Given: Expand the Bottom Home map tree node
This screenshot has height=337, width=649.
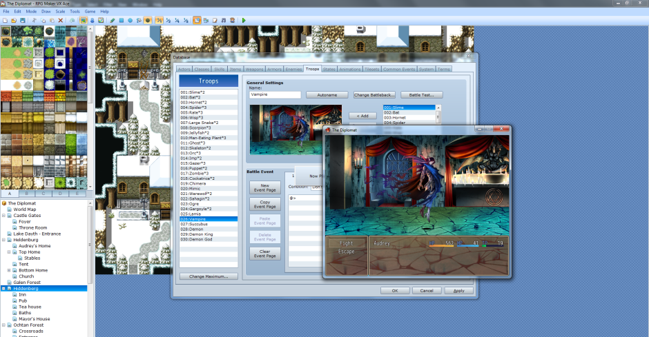Looking at the screenshot, I should pyautogui.click(x=9, y=271).
